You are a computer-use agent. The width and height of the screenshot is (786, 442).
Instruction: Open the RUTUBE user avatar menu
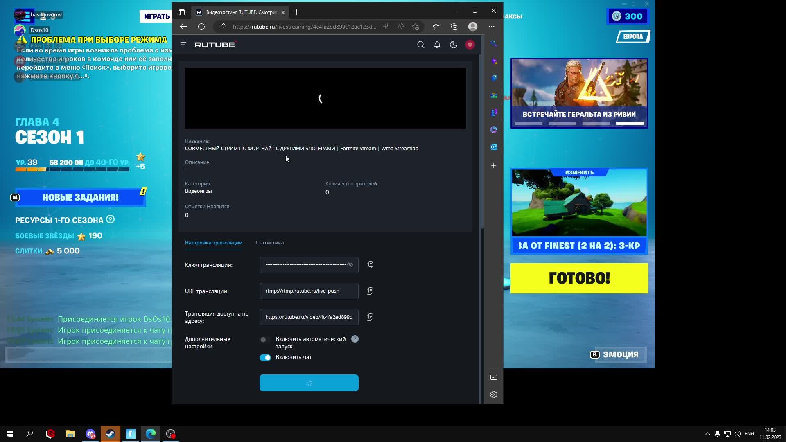pyautogui.click(x=470, y=45)
